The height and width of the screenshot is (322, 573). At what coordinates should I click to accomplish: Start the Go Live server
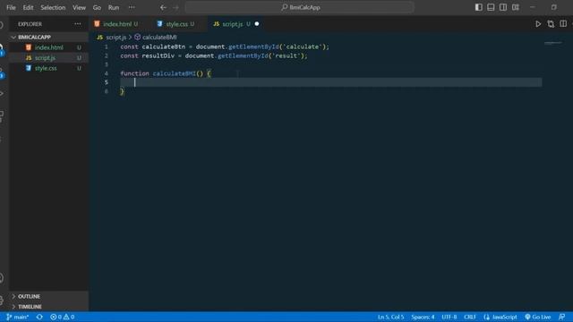pyautogui.click(x=537, y=317)
